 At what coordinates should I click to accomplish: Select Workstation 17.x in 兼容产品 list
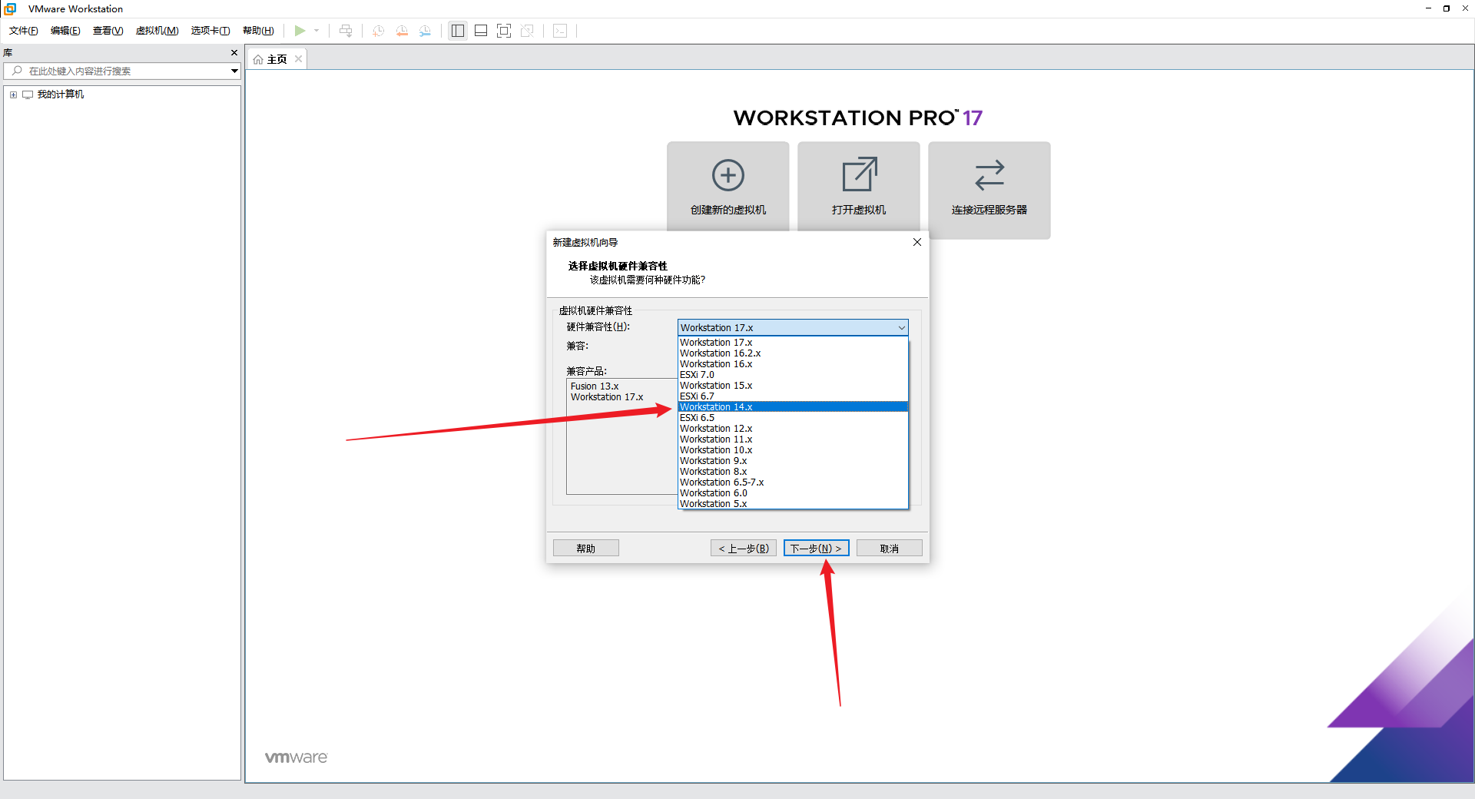coord(607,397)
